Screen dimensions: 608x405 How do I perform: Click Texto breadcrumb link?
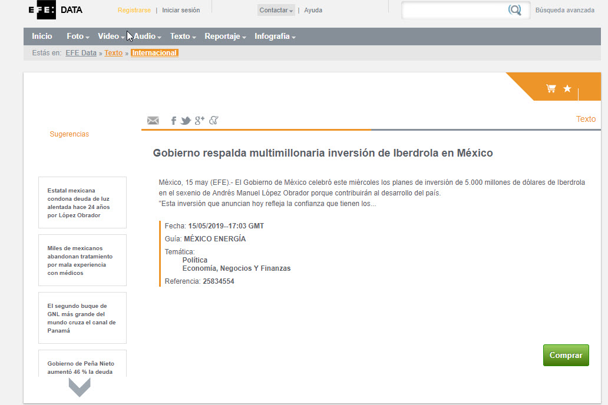coord(113,53)
